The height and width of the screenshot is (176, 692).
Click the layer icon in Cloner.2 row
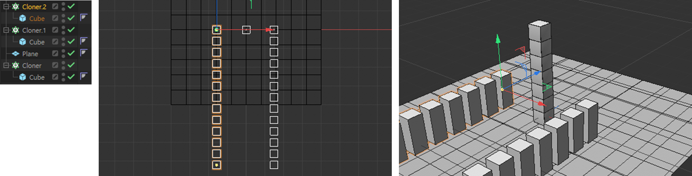coord(55,6)
